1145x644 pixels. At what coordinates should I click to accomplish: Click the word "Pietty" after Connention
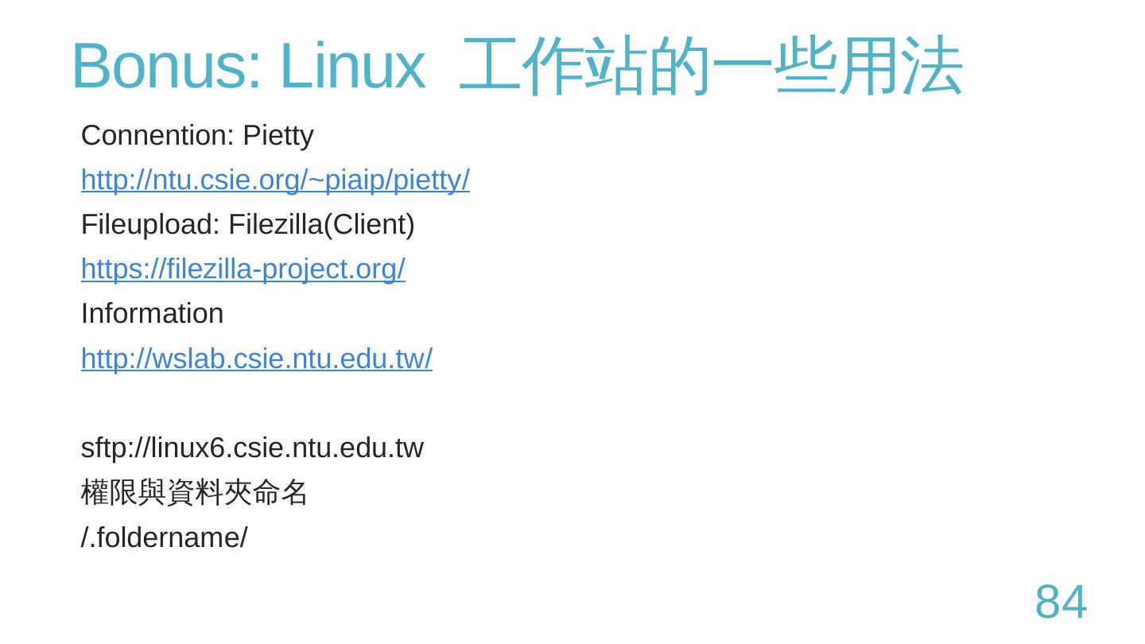(278, 135)
